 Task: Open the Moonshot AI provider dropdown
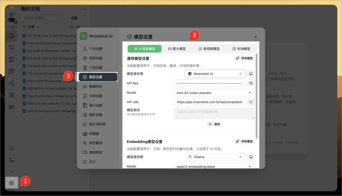215,73
